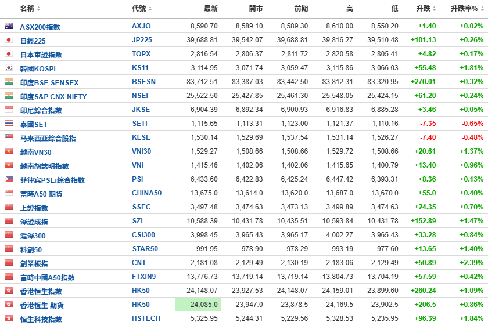Open the 韓國KOSPI index link
The width and height of the screenshot is (488, 326).
38,68
